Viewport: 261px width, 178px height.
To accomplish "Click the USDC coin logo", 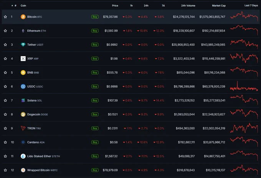I will pyautogui.click(x=23, y=86).
